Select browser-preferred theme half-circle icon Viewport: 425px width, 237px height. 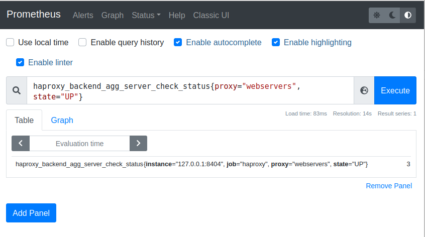pos(408,15)
